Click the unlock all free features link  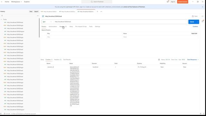click(134, 7)
